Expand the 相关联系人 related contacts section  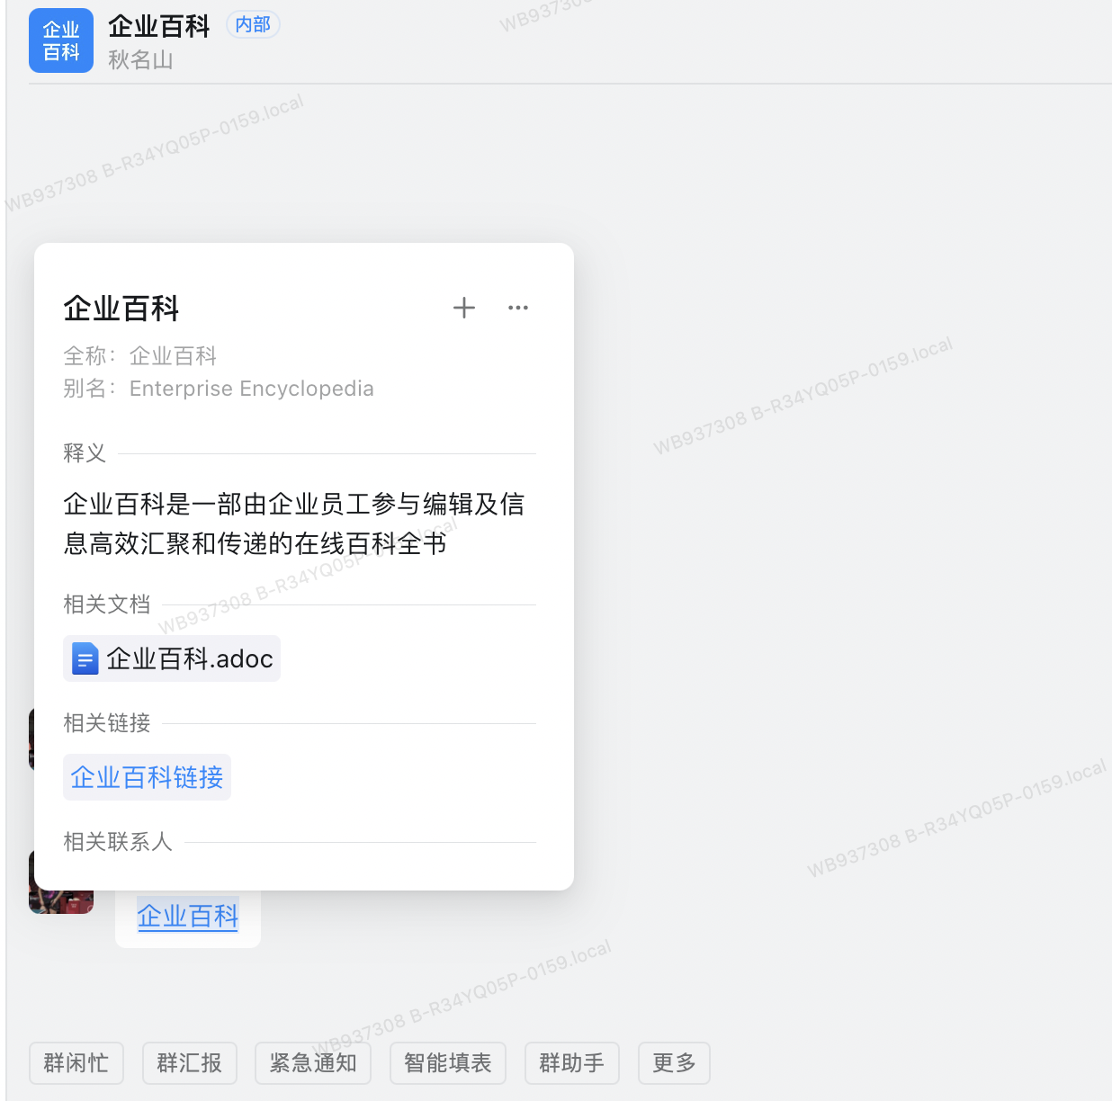click(x=117, y=842)
